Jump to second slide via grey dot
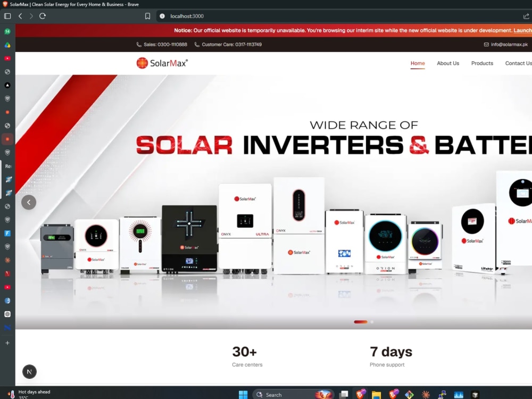Screen dimensions: 532x399 pyautogui.click(x=372, y=322)
